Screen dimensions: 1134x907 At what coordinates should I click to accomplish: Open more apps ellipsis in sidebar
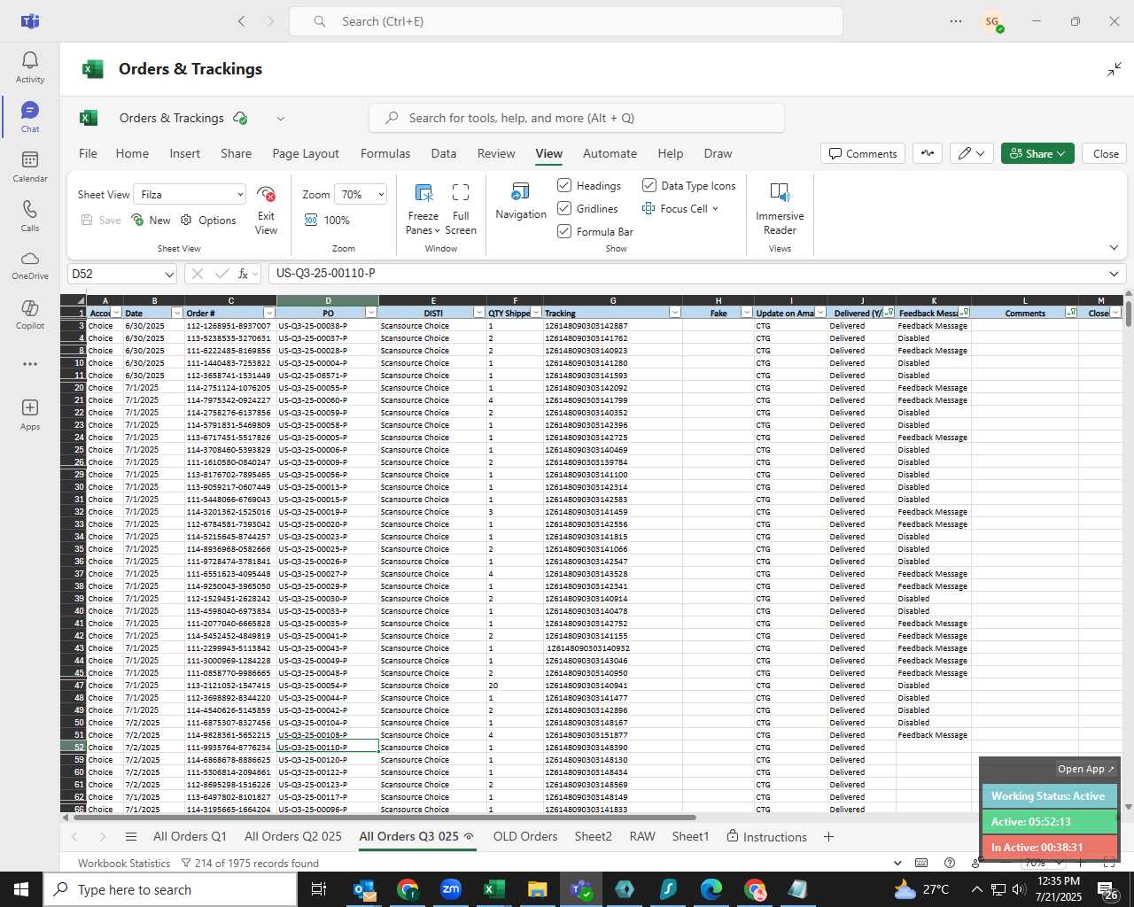click(x=29, y=364)
